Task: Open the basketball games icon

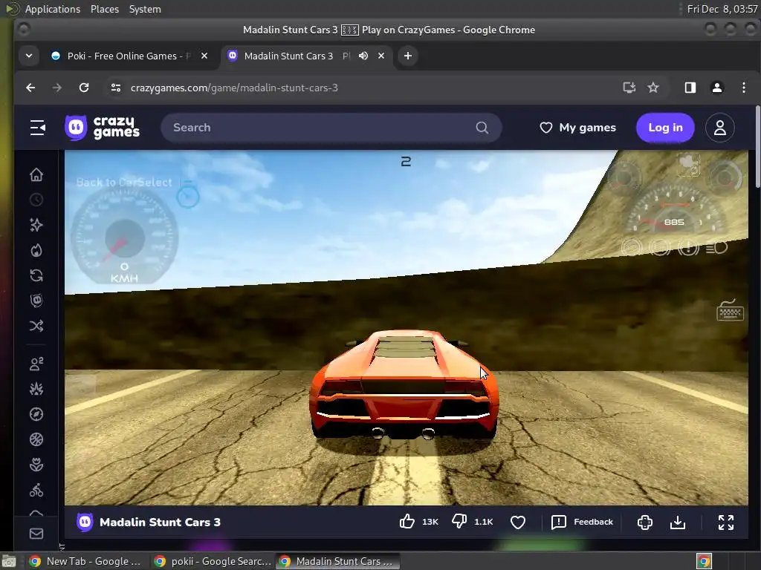Action: pyautogui.click(x=36, y=439)
